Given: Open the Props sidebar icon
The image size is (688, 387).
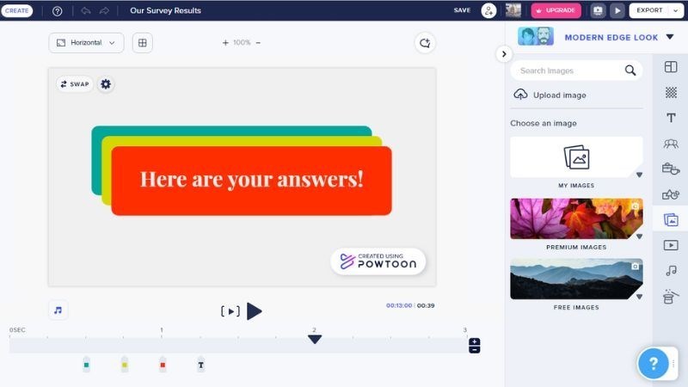Looking at the screenshot, I should coord(671,169).
